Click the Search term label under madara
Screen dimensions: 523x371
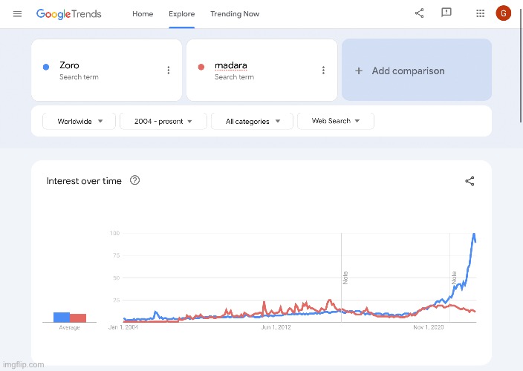pos(234,77)
